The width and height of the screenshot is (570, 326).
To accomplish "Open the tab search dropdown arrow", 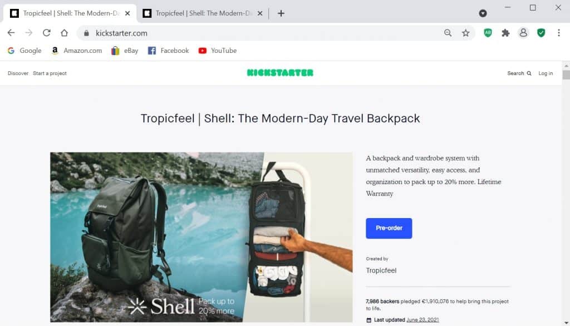I will tap(483, 13).
